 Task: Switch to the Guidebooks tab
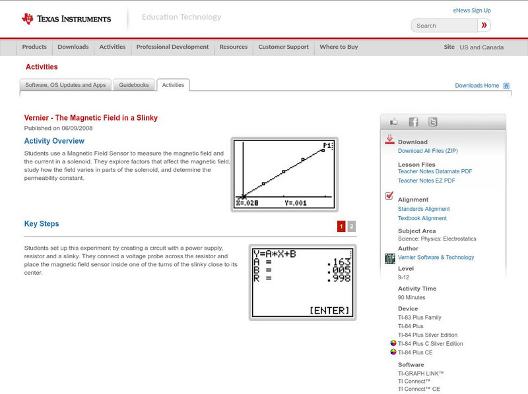coord(134,84)
